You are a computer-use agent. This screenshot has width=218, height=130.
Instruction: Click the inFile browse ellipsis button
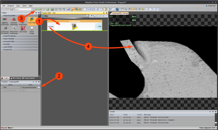(x=39, y=87)
